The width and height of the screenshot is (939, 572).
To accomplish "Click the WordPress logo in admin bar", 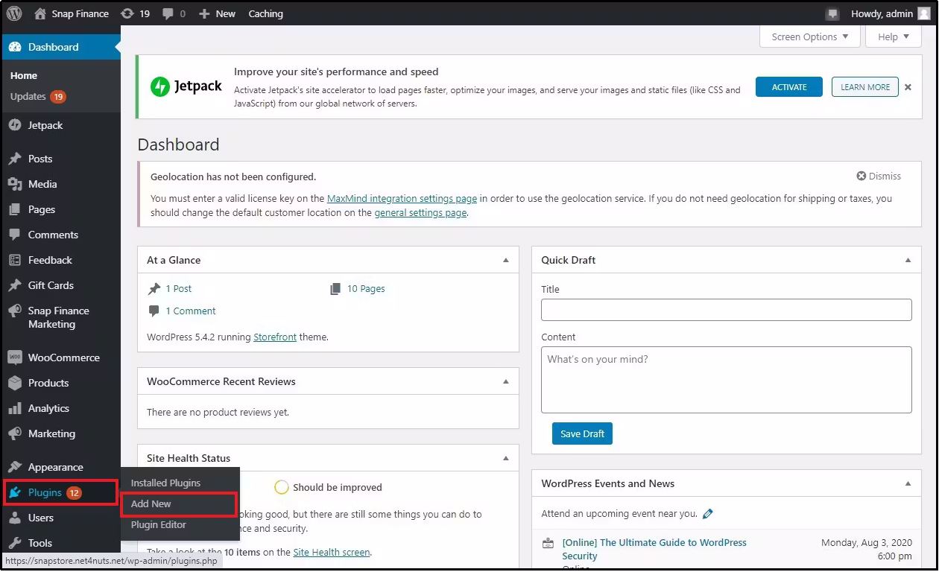I will 14,13.
